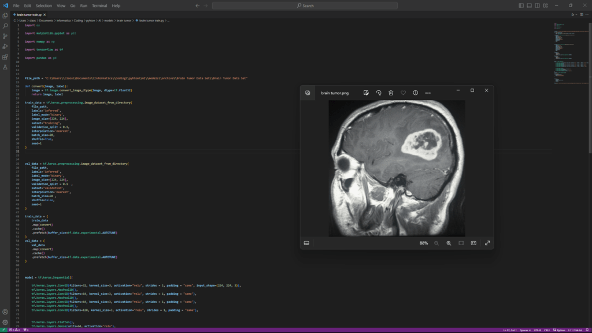Edit the image in the Photos viewer

366,93
